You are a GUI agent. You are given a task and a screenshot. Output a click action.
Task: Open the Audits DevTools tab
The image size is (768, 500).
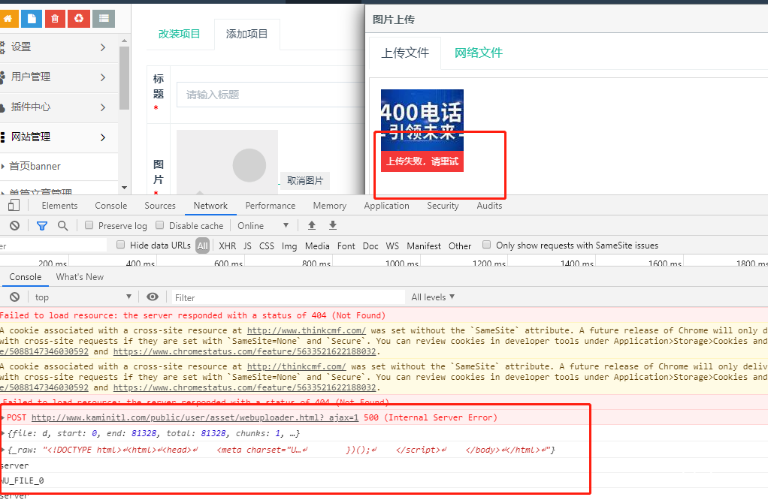point(489,206)
